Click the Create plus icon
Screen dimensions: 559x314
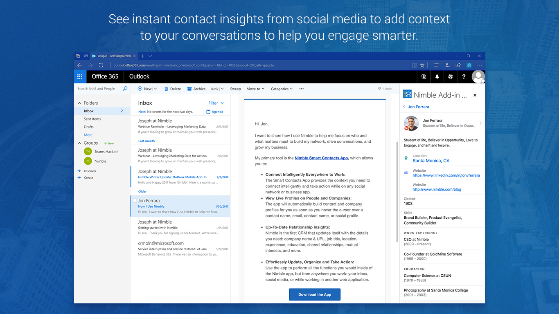click(79, 177)
